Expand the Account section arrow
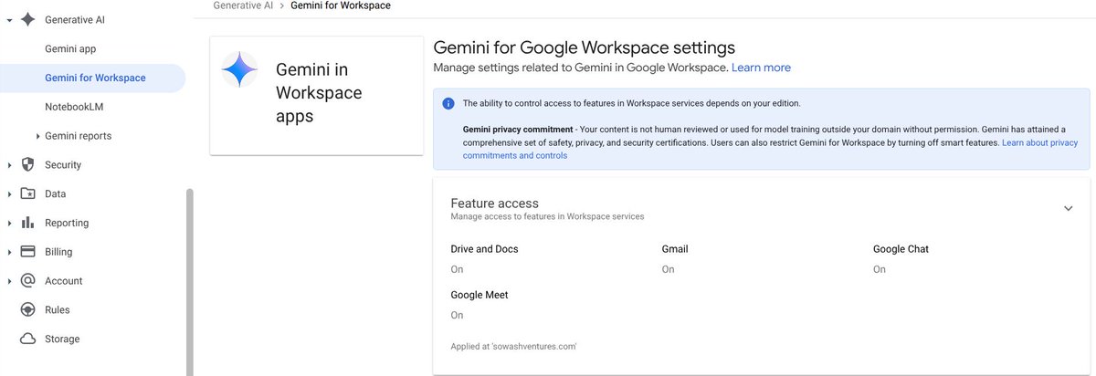The width and height of the screenshot is (1096, 376). 9,281
